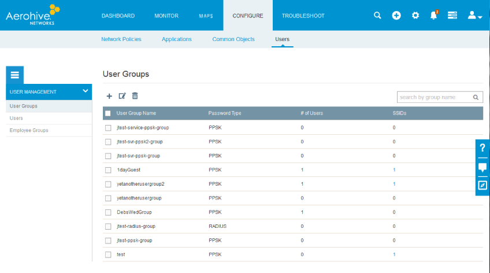
Task: Click the jtest-ppsk-group name
Action: [x=135, y=241]
